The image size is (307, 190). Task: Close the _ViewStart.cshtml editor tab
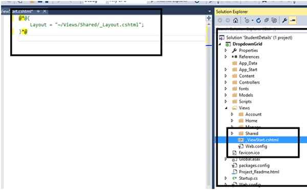point(45,11)
